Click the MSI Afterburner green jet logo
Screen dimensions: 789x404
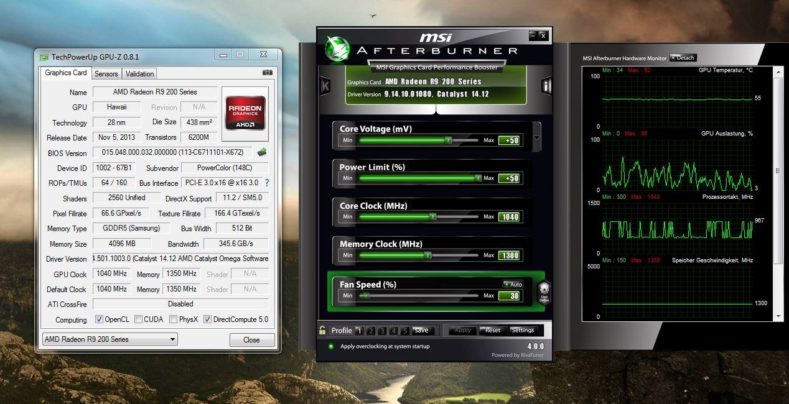[x=338, y=50]
